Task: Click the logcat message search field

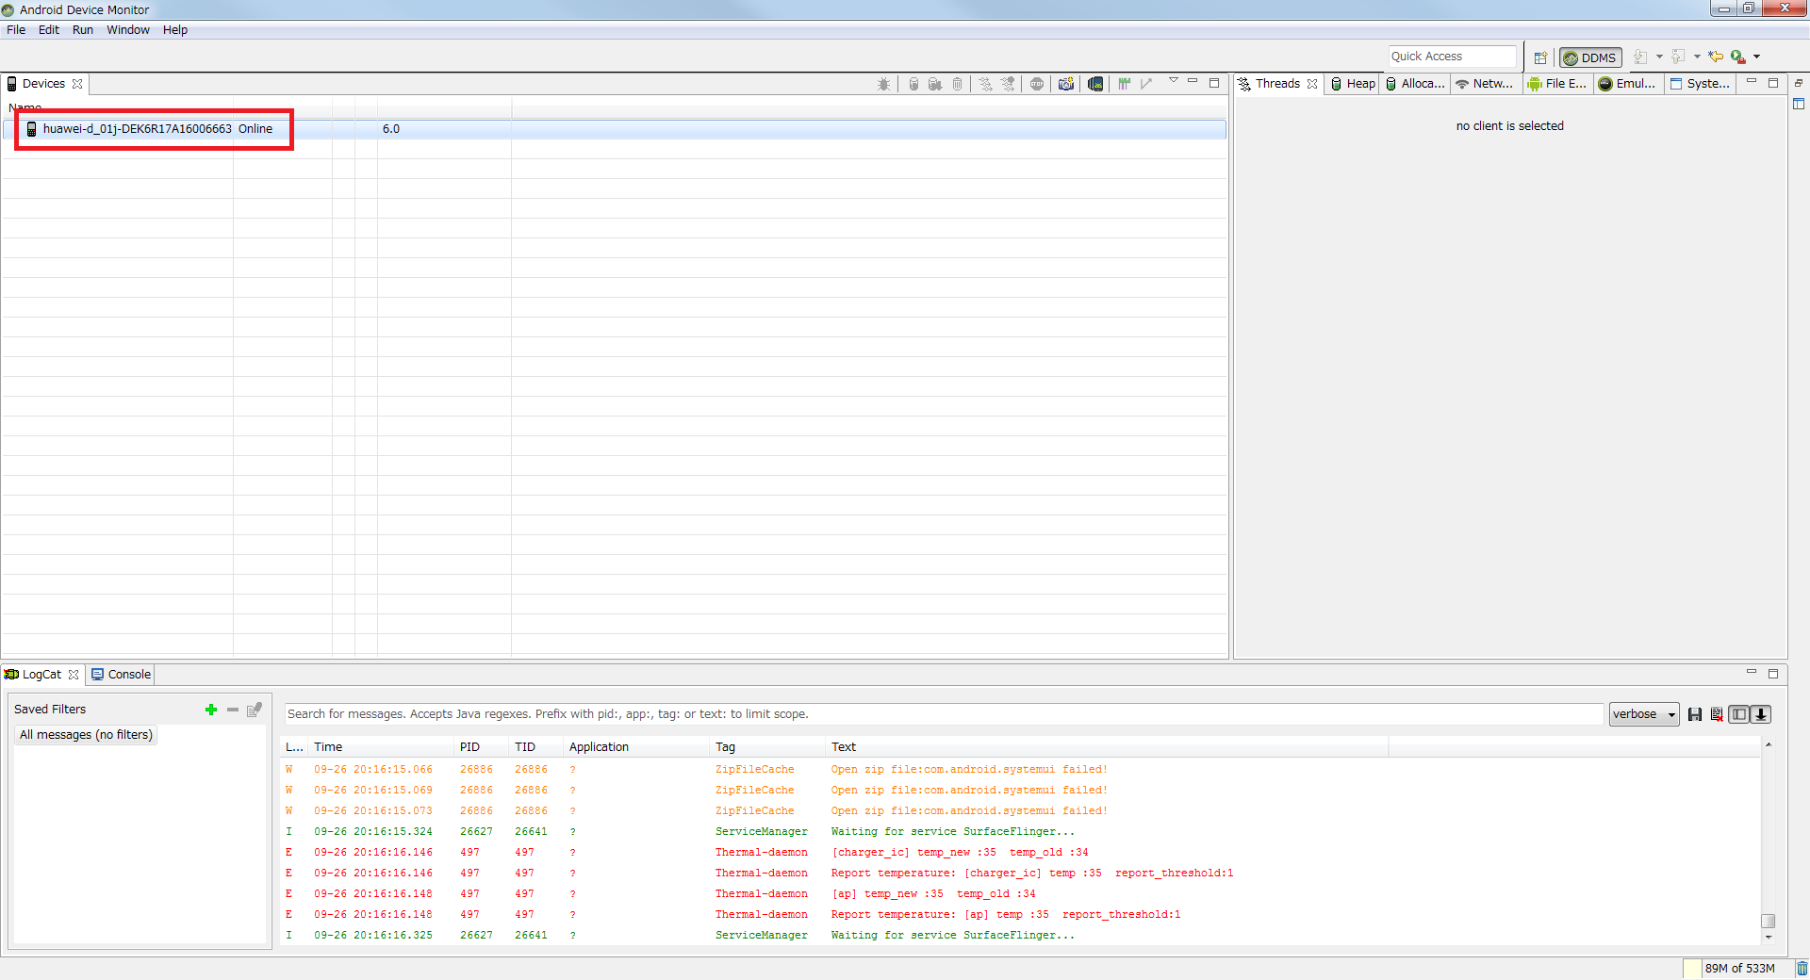Action: (943, 714)
